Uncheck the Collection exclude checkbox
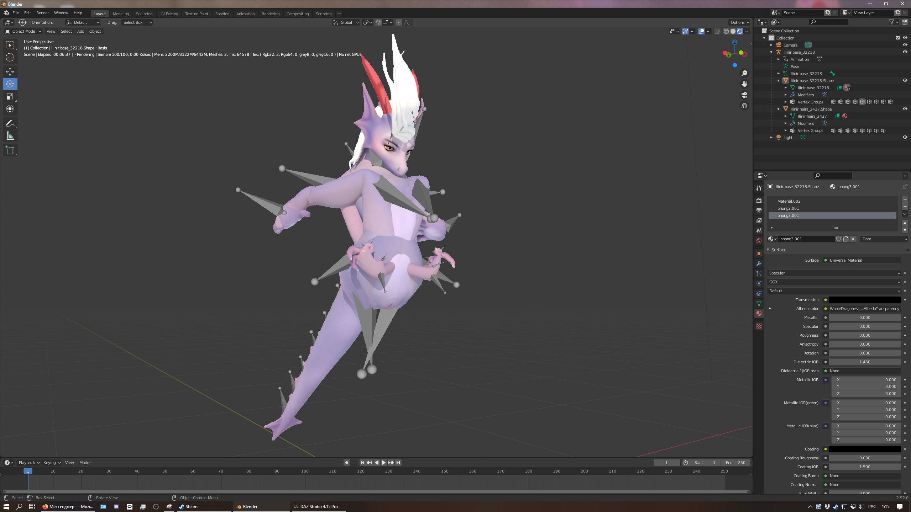Screen dimensions: 911x512 897,38
